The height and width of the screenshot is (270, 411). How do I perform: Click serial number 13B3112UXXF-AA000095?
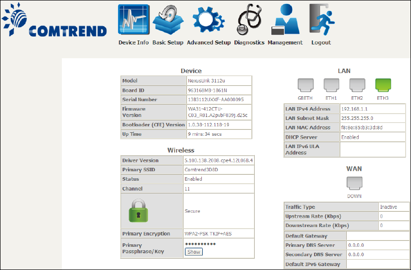[x=216, y=100]
